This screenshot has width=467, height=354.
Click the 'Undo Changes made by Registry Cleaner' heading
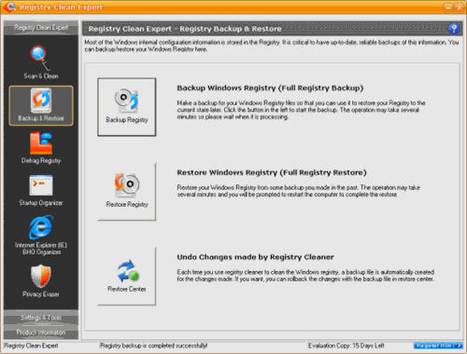(255, 257)
